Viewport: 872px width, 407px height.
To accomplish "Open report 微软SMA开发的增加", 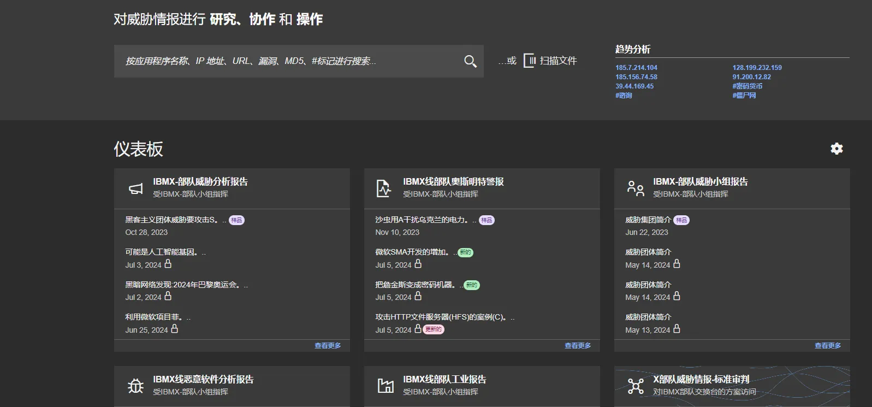I will pyautogui.click(x=416, y=252).
